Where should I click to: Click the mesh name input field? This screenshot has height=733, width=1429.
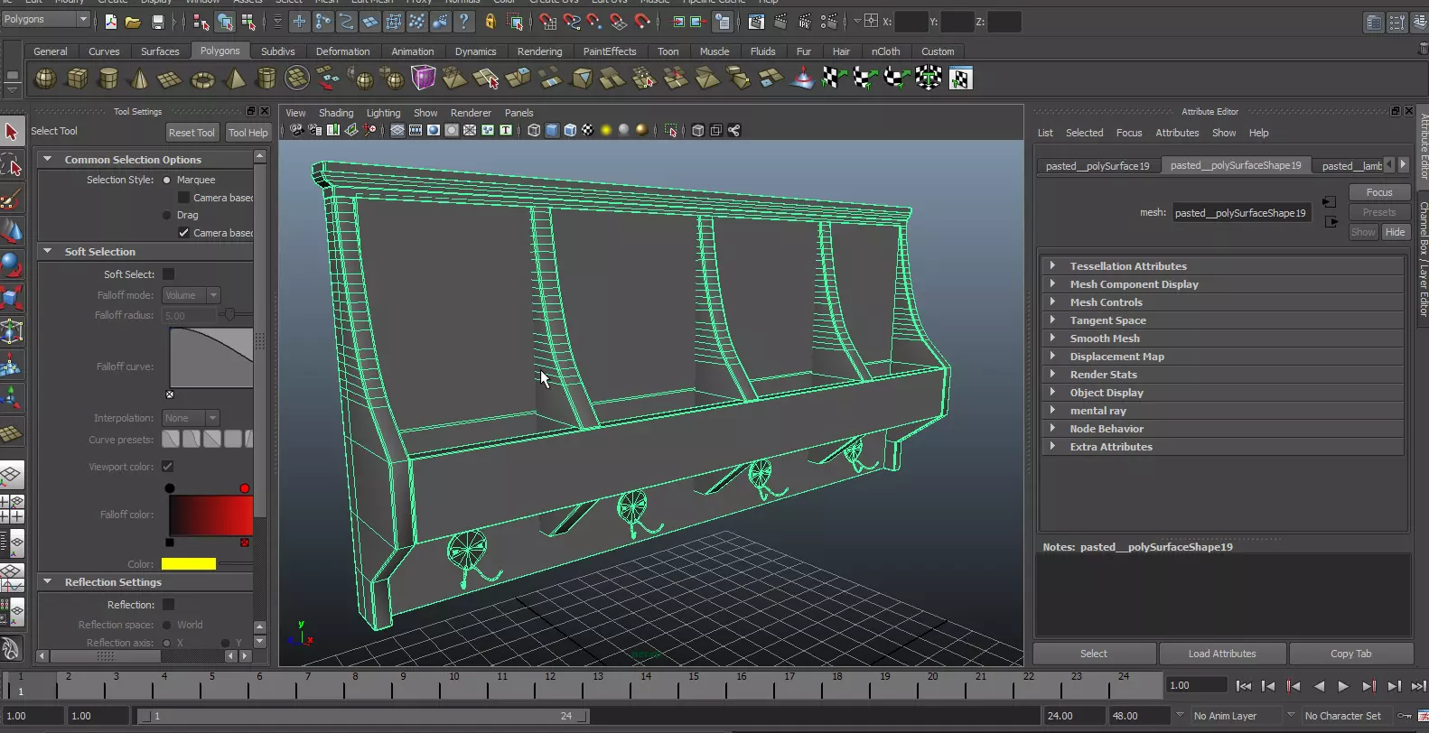pos(1241,213)
